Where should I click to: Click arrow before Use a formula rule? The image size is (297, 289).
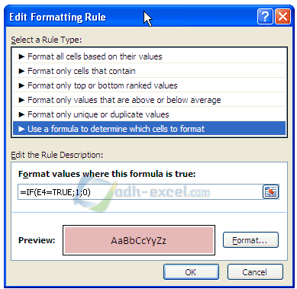(x=21, y=129)
